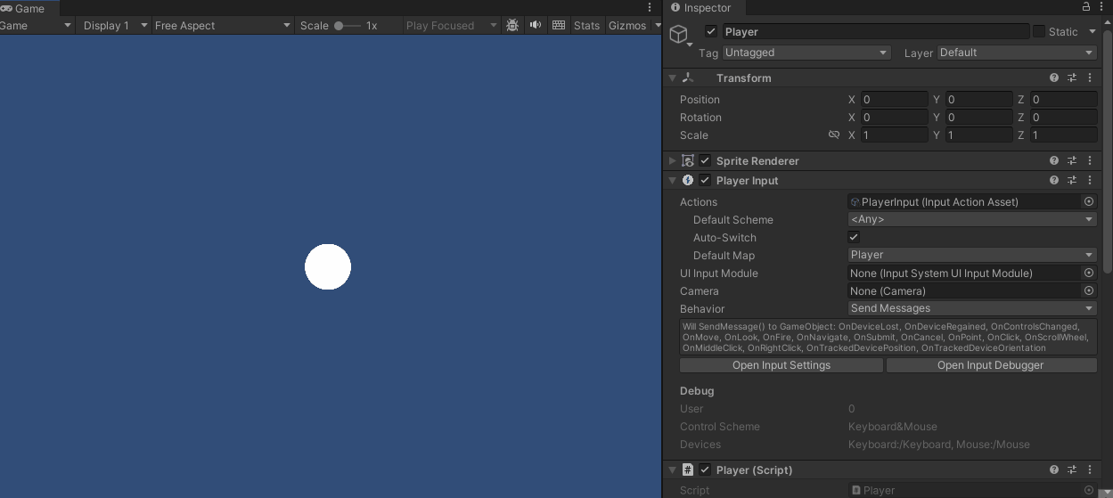
Task: Click the debug bug icon in Game toolbar
Action: click(512, 25)
